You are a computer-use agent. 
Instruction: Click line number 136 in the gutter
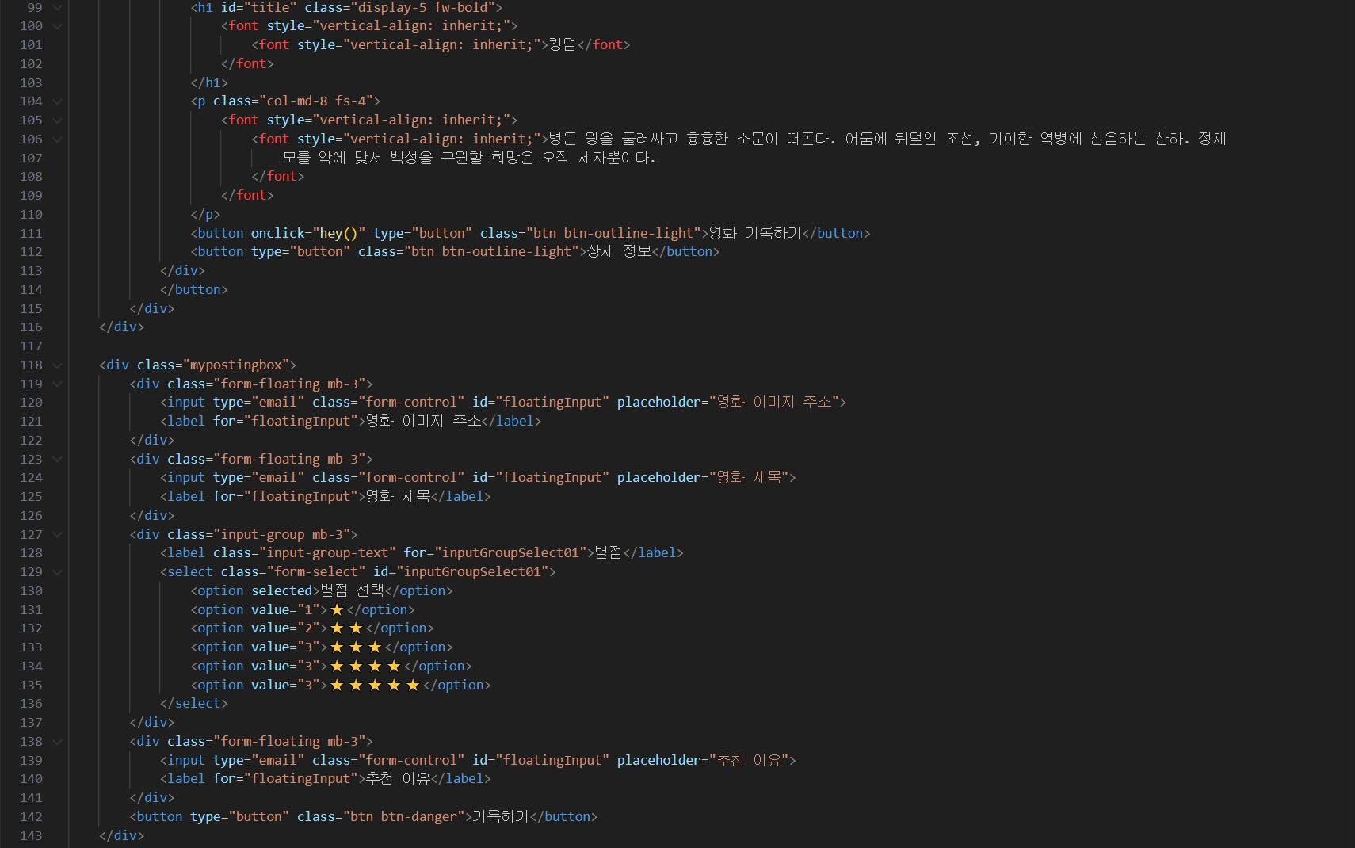[x=31, y=703]
